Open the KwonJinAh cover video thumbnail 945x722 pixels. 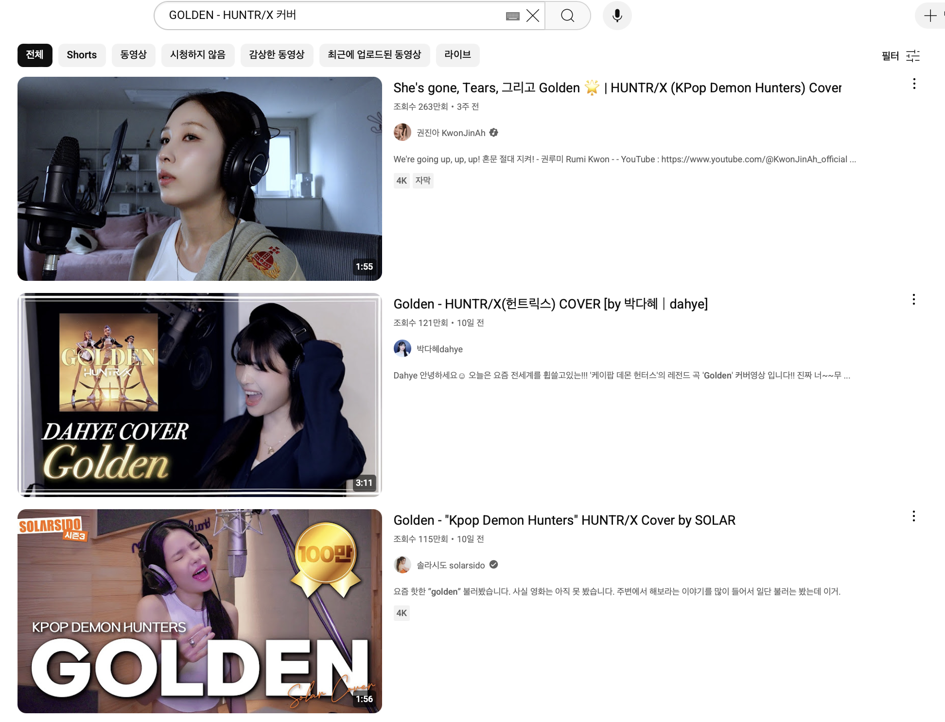coord(200,179)
